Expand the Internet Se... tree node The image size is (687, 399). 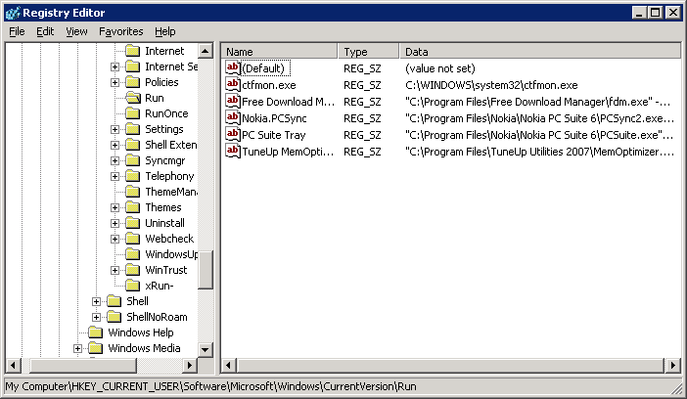click(114, 67)
